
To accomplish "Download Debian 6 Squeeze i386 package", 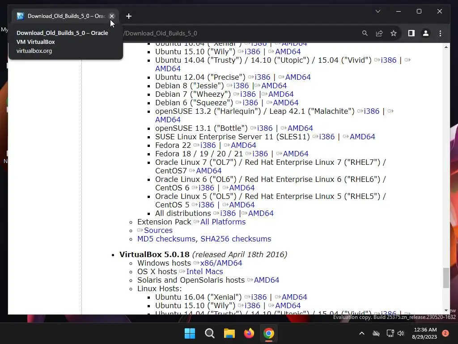I will [x=250, y=103].
